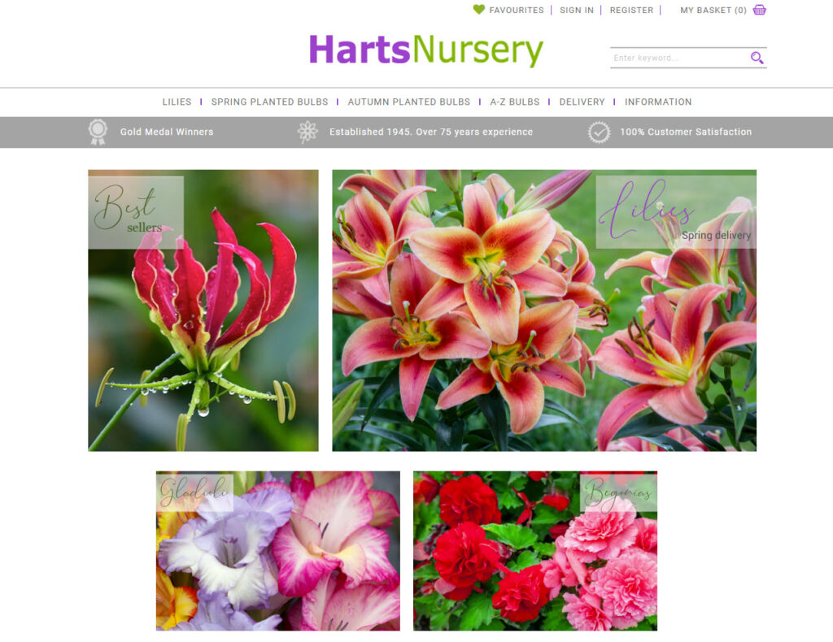This screenshot has width=833, height=642.
Task: Open the Begonias image tile
Action: (x=535, y=551)
